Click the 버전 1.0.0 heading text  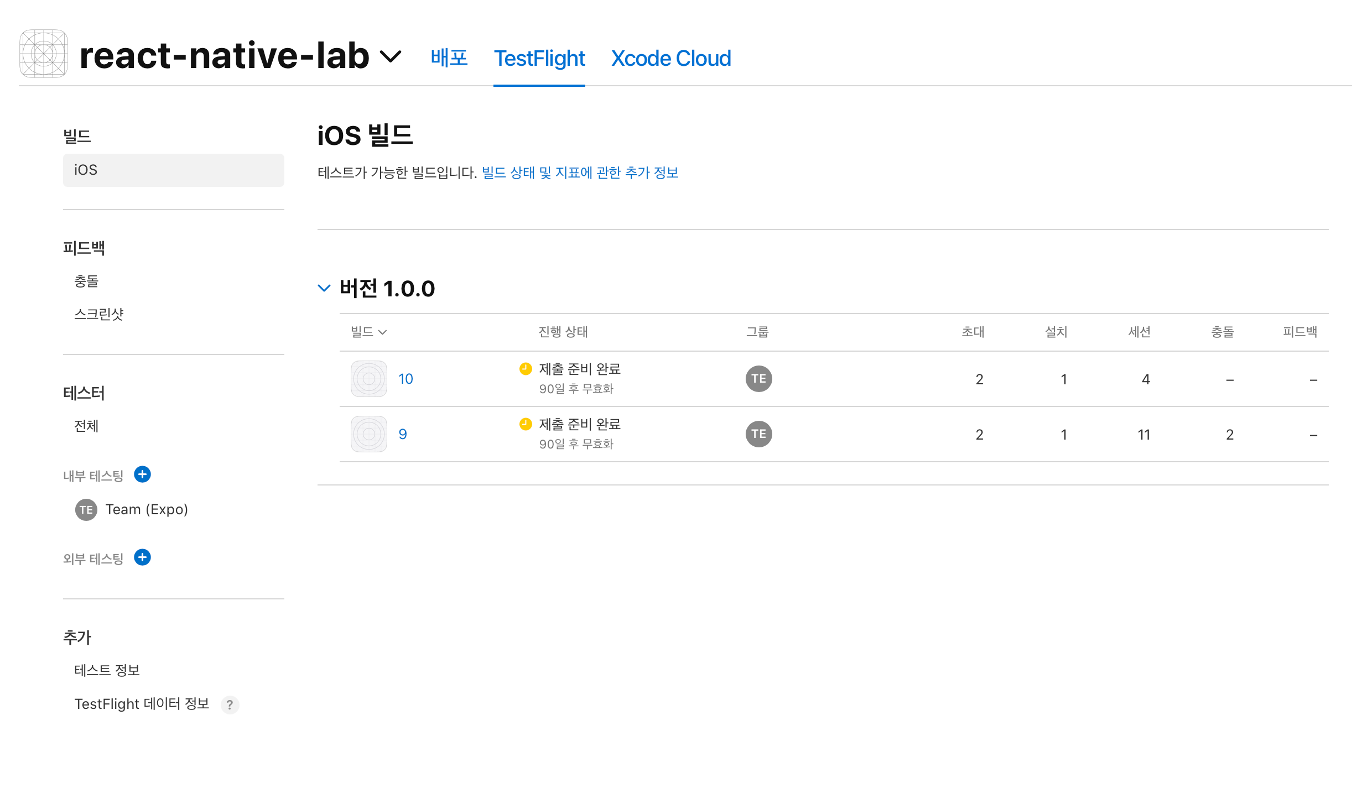click(x=387, y=289)
